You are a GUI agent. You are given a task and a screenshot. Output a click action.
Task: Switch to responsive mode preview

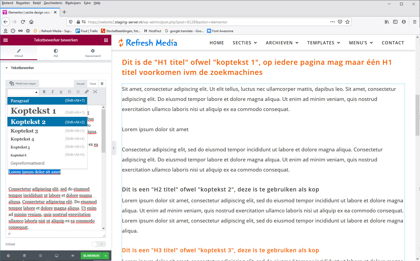(x=57, y=256)
